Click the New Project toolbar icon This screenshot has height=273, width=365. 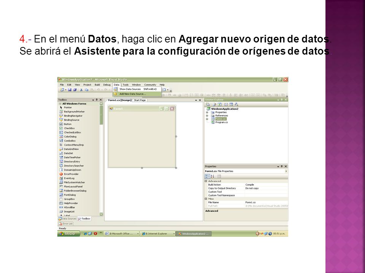click(x=62, y=89)
